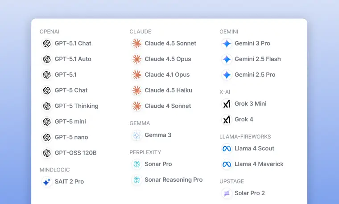This screenshot has width=339, height=204.
Task: Choose GPT-5 Thinking from the list
Action: 76,106
